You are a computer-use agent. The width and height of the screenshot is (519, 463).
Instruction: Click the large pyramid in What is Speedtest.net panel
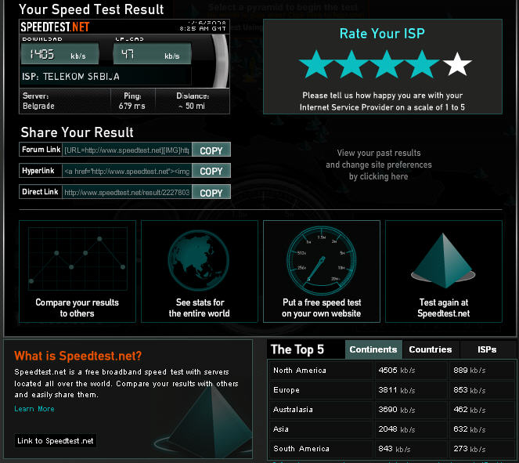tap(205, 422)
